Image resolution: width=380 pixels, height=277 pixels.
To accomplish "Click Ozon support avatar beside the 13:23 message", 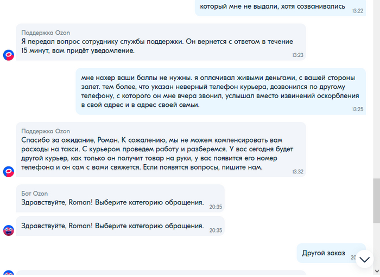I will pos(9,55).
